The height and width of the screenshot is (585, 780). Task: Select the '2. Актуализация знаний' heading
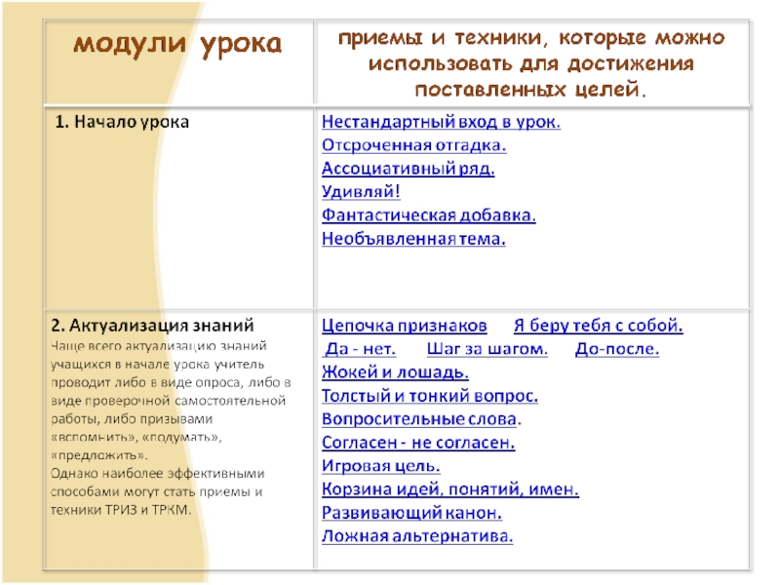coord(152,326)
